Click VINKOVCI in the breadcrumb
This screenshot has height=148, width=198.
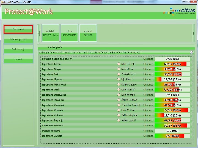point(136,53)
